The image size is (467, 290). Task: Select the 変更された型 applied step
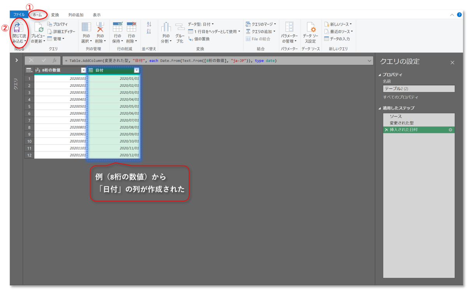tap(419, 123)
